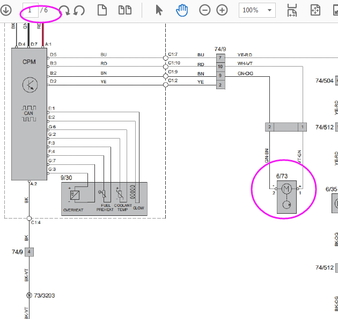Click the 6/35 component label

(332, 189)
